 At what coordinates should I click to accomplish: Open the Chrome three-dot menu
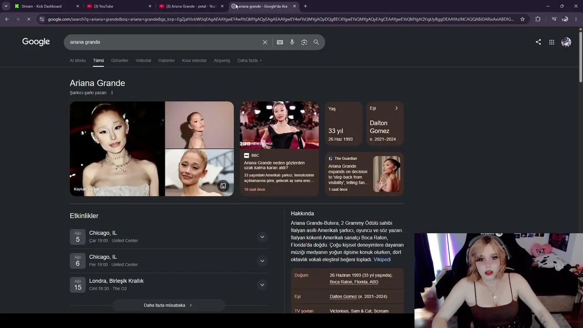tap(576, 19)
